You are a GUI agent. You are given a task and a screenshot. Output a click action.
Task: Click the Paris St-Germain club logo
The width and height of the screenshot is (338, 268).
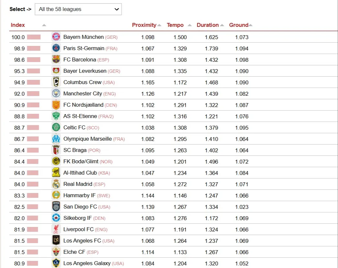(x=56, y=48)
